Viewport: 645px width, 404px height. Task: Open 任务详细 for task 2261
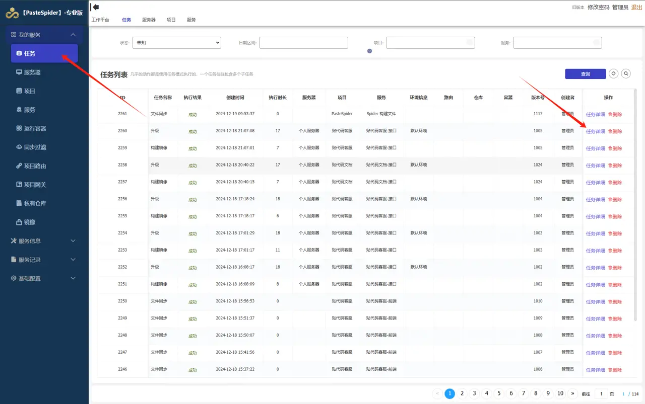coord(595,115)
